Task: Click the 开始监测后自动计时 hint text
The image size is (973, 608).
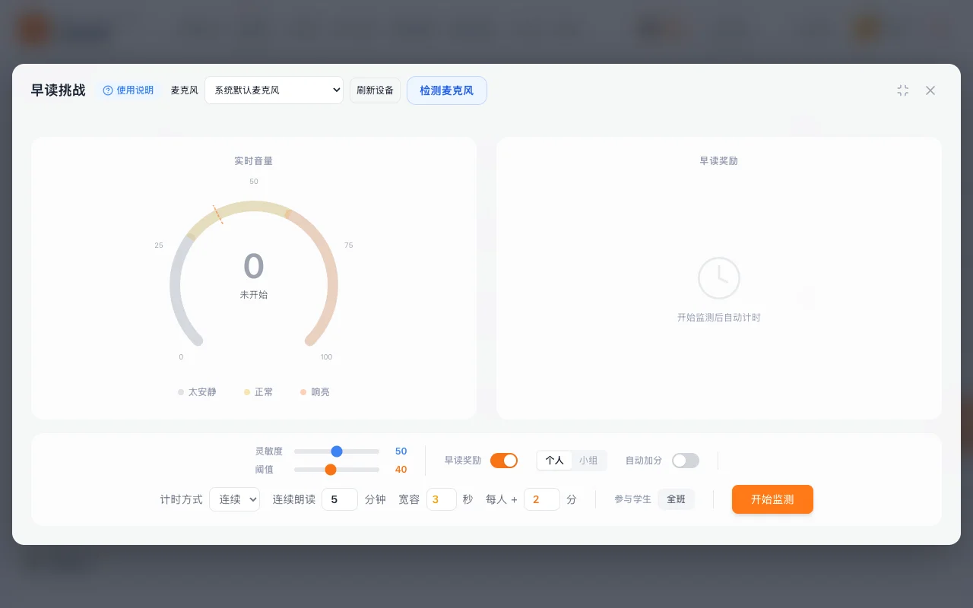Action: click(719, 318)
